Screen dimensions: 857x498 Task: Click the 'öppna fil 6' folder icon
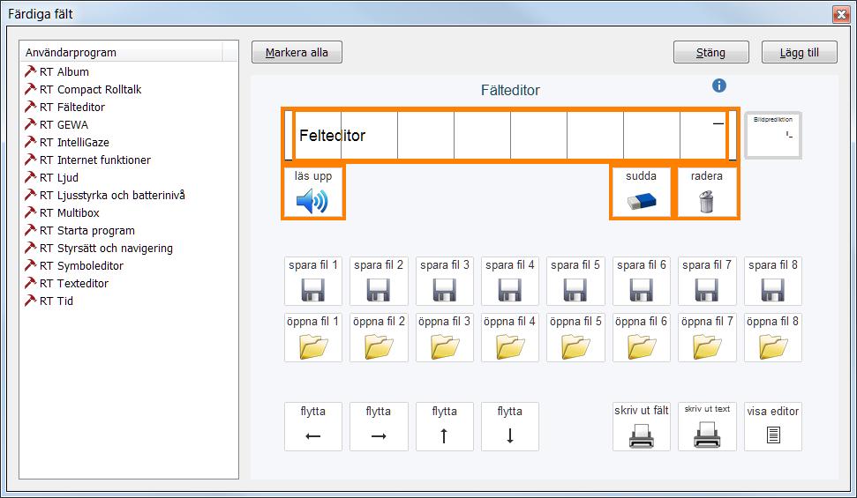click(642, 346)
